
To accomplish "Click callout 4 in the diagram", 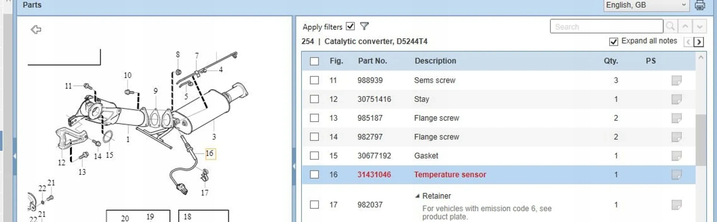I will tap(221, 70).
